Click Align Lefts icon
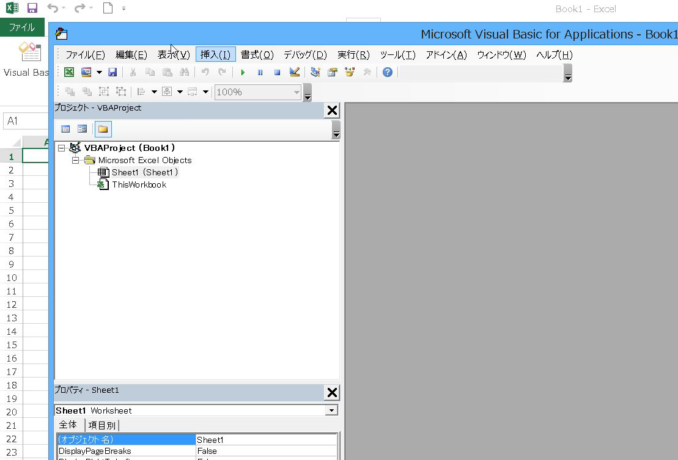678x460 pixels. (x=141, y=92)
